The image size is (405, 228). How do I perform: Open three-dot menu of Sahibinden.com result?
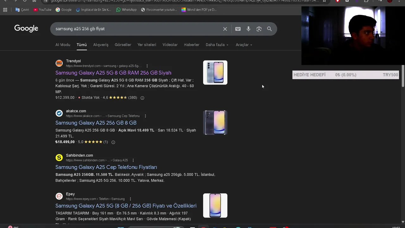133,160
